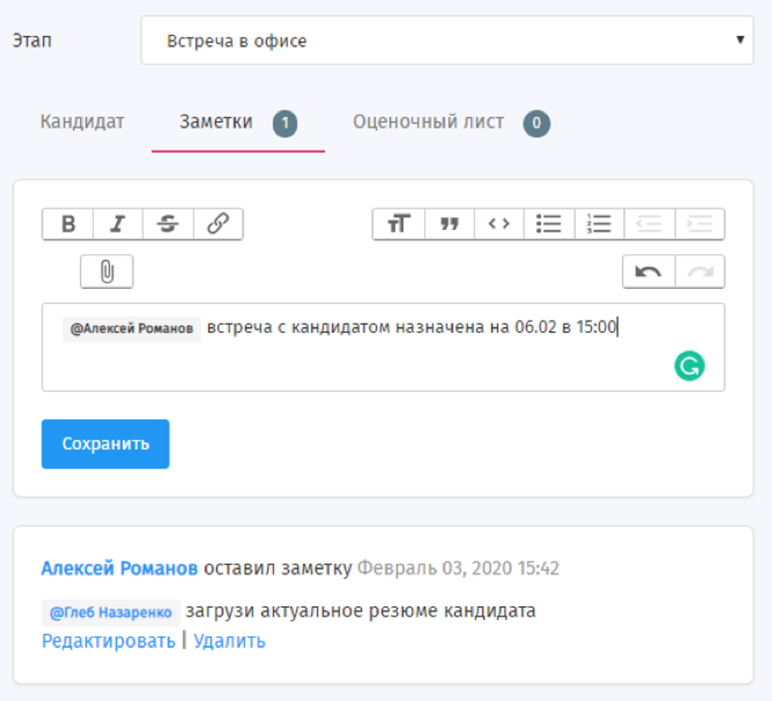Screen dimensions: 772x701
Task: Click @Глеб Назаренко mention in saved note
Action: 111,613
